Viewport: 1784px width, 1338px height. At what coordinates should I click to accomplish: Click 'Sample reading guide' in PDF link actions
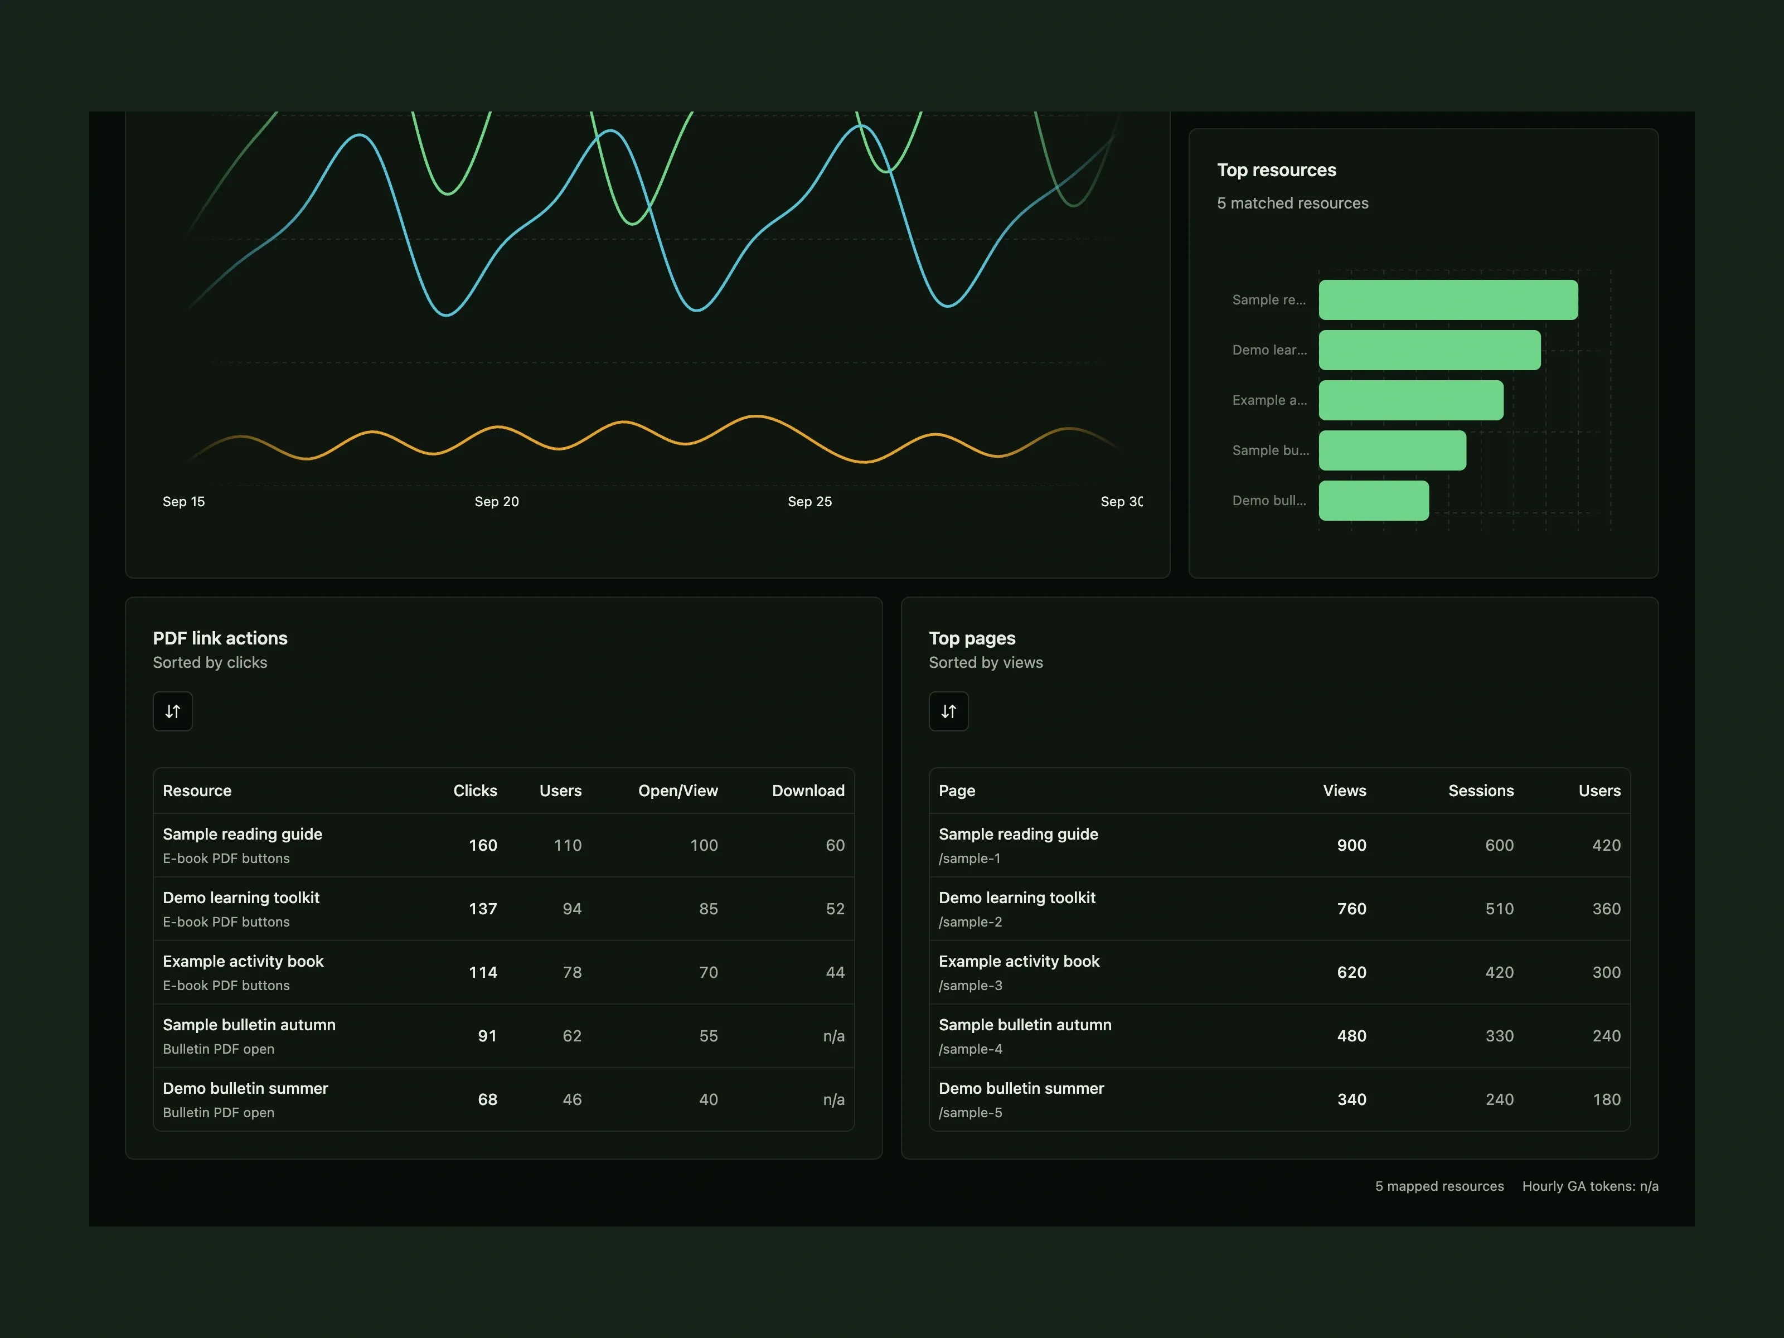click(243, 834)
